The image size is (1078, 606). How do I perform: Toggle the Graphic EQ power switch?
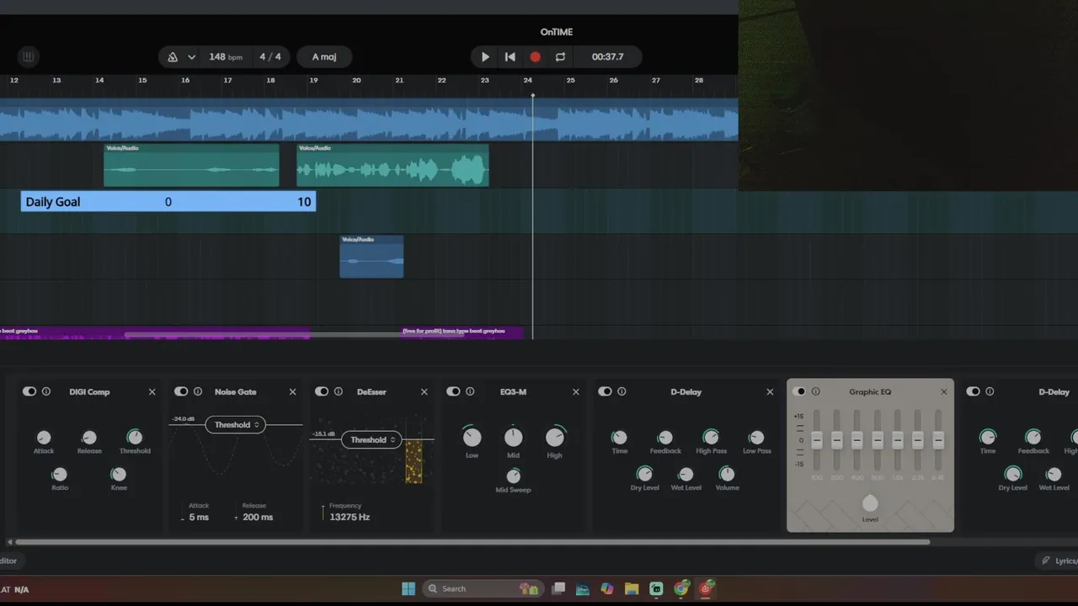tap(800, 391)
